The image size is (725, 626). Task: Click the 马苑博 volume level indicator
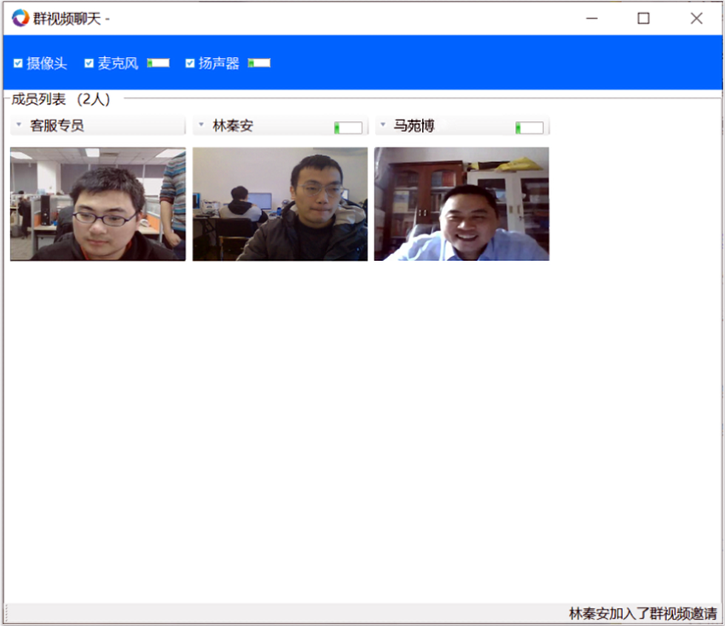click(x=530, y=128)
